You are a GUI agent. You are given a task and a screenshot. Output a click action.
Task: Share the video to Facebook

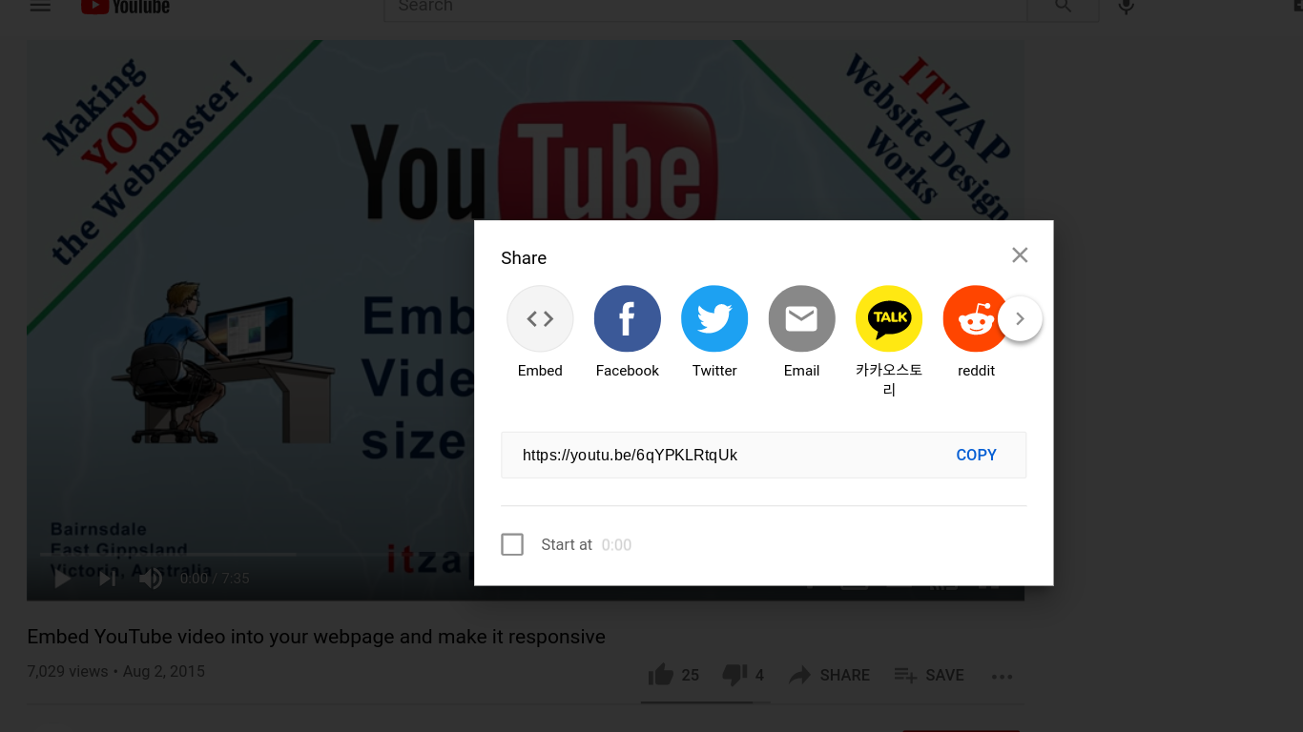tap(627, 319)
